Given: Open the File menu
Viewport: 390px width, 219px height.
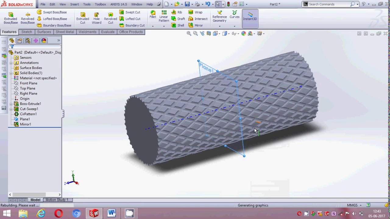Looking at the screenshot, I should tap(43, 4).
